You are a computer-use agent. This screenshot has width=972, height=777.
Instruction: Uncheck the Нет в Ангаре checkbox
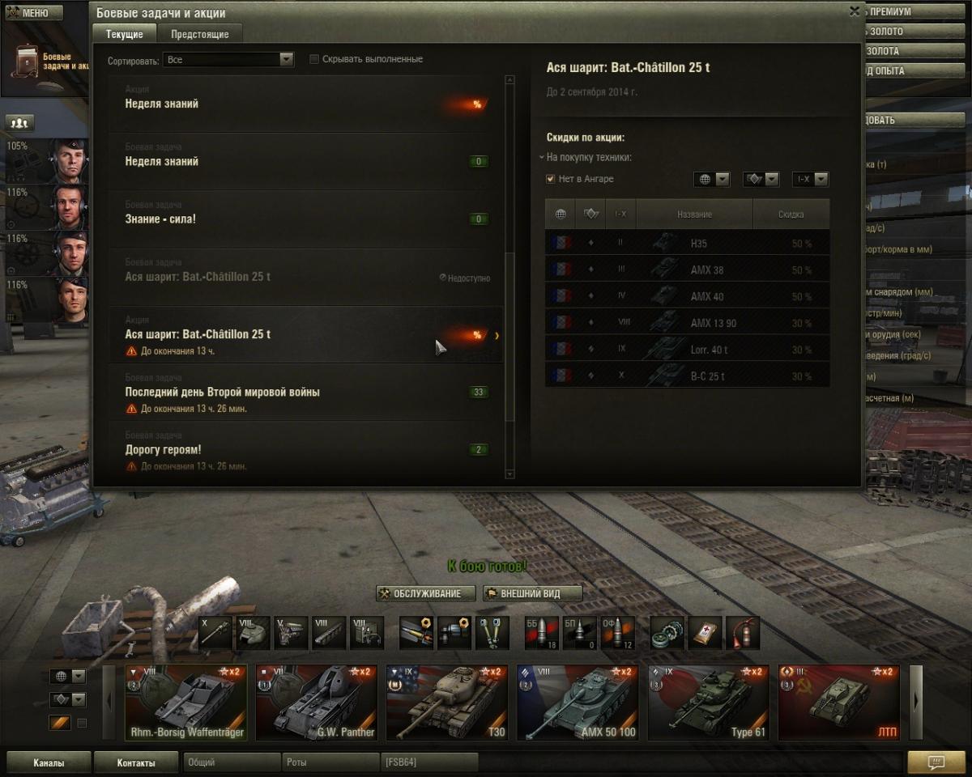(551, 179)
